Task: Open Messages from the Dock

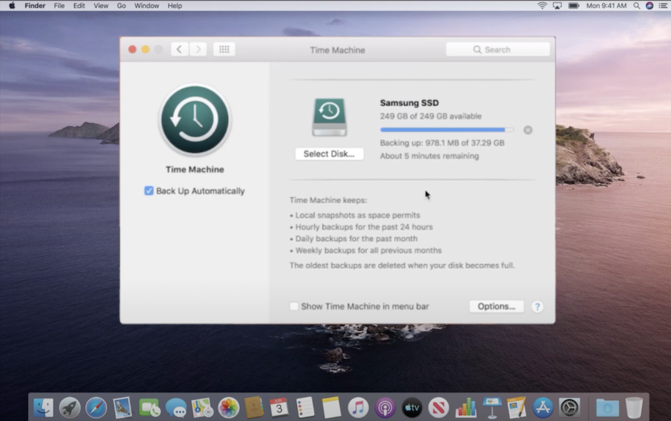Action: tap(176, 407)
